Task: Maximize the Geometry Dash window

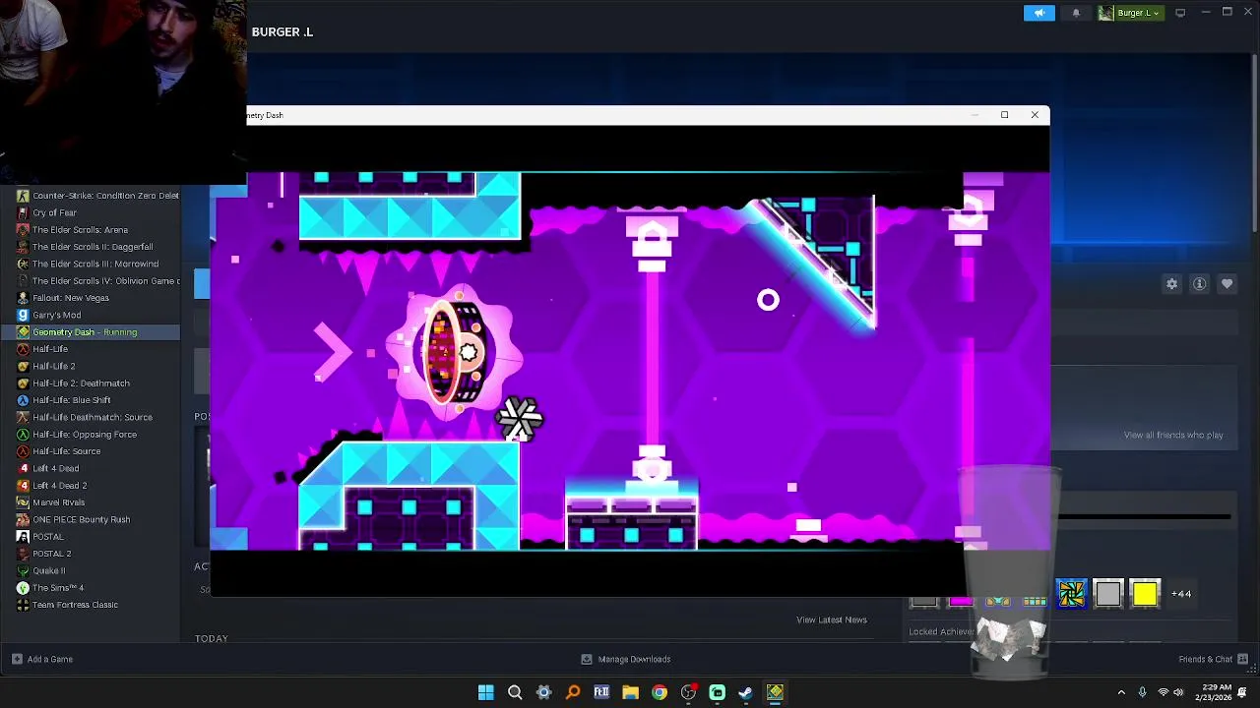Action: pyautogui.click(x=1004, y=115)
